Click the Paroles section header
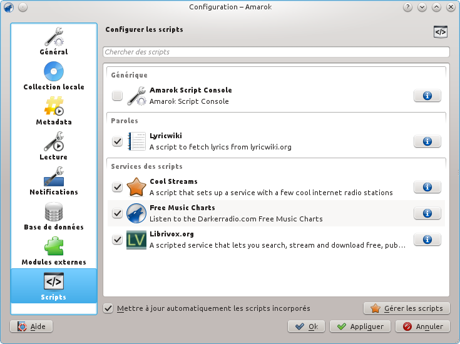The image size is (460, 344). click(125, 121)
